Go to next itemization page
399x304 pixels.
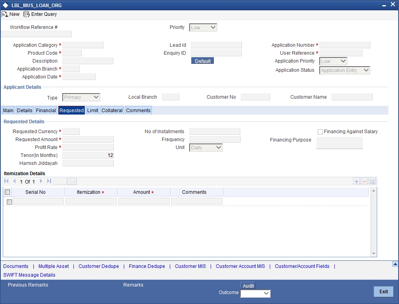(41, 181)
